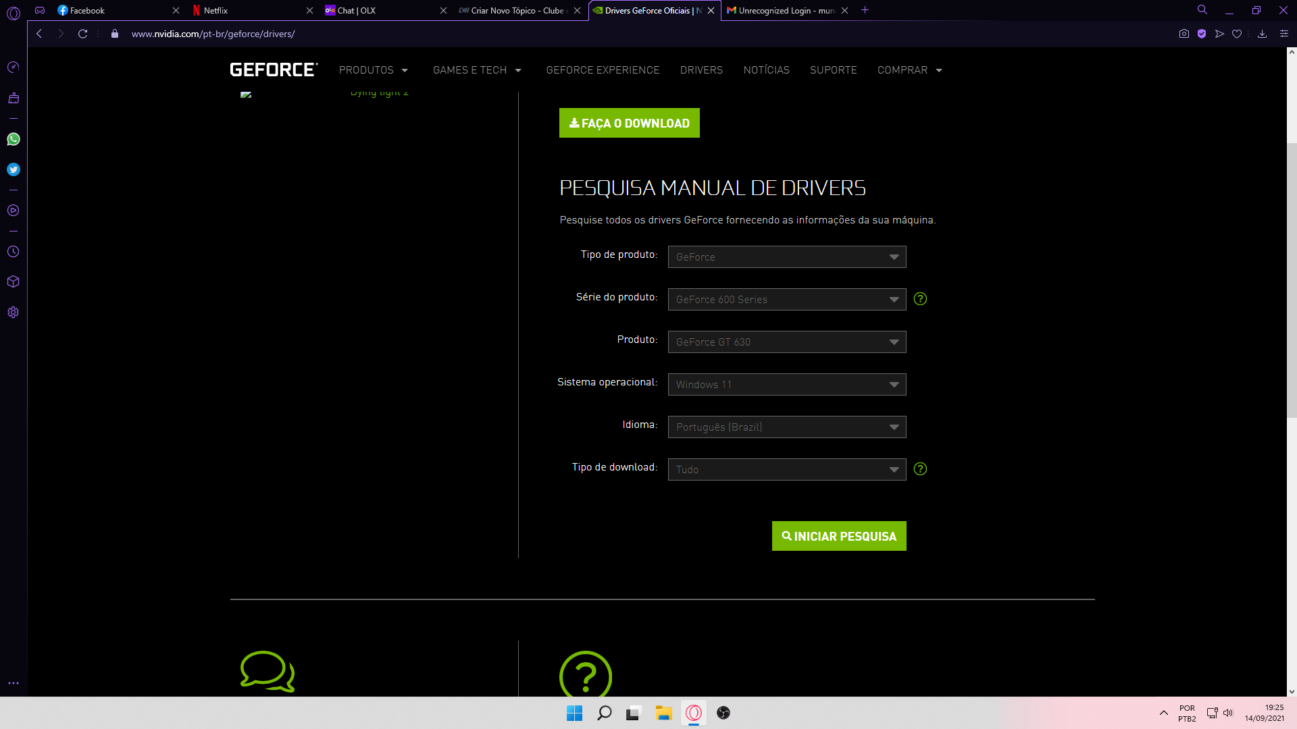Click the green chat bubbles icon
This screenshot has height=729, width=1297.
click(x=268, y=671)
